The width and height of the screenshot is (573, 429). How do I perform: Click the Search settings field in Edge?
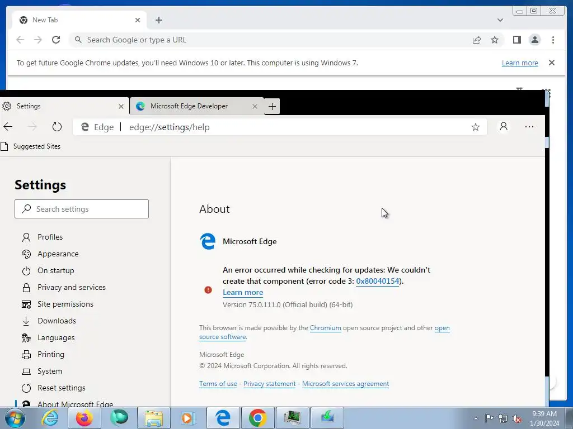[x=82, y=209]
